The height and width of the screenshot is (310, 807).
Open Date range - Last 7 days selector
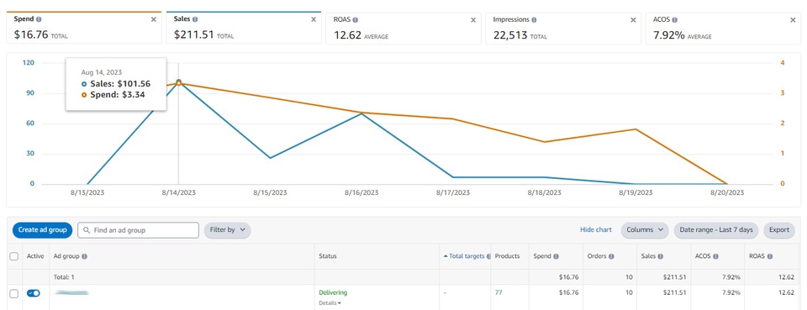(x=716, y=230)
